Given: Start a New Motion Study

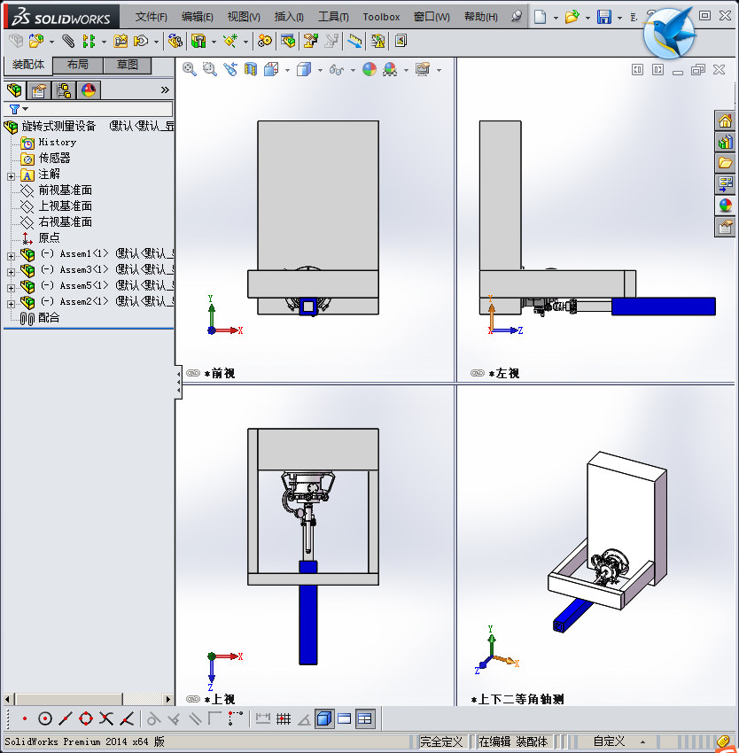Looking at the screenshot, I should pyautogui.click(x=264, y=42).
